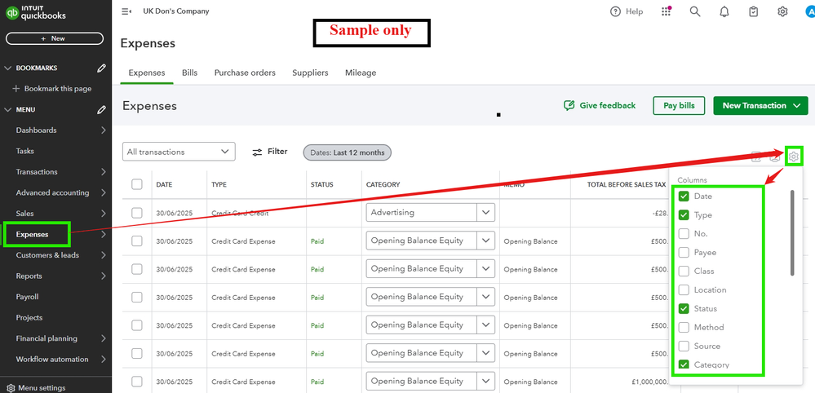Open the Advertising category dropdown
Screen dimensions: 815x393
pyautogui.click(x=486, y=212)
